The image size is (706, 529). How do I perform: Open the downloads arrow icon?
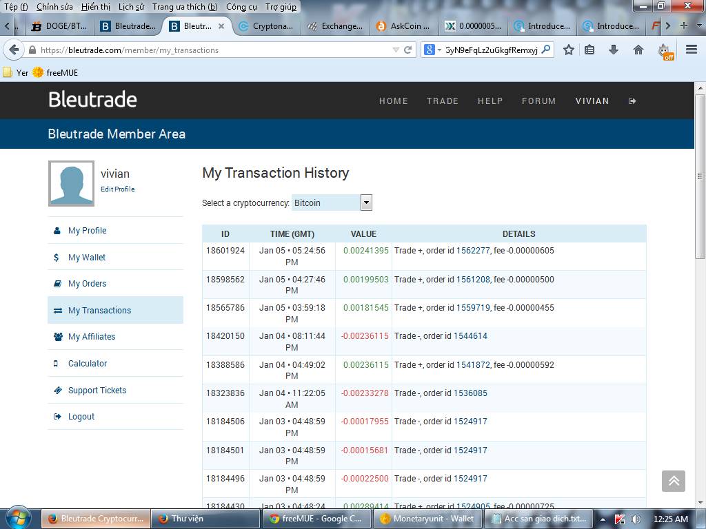point(613,50)
